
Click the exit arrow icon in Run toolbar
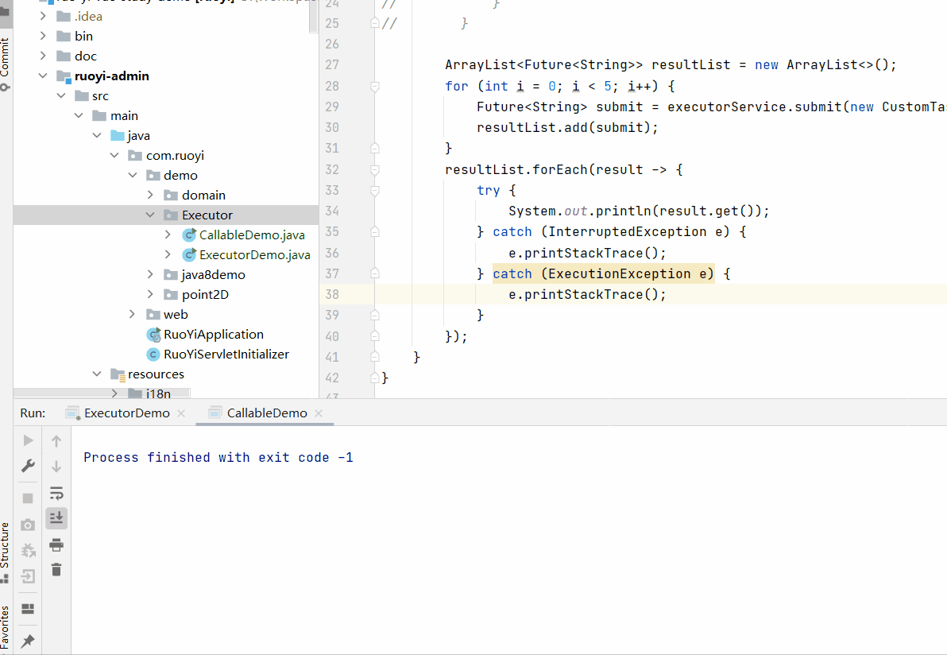[x=28, y=576]
